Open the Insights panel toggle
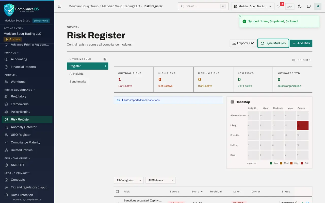The width and height of the screenshot is (325, 203). point(301,60)
